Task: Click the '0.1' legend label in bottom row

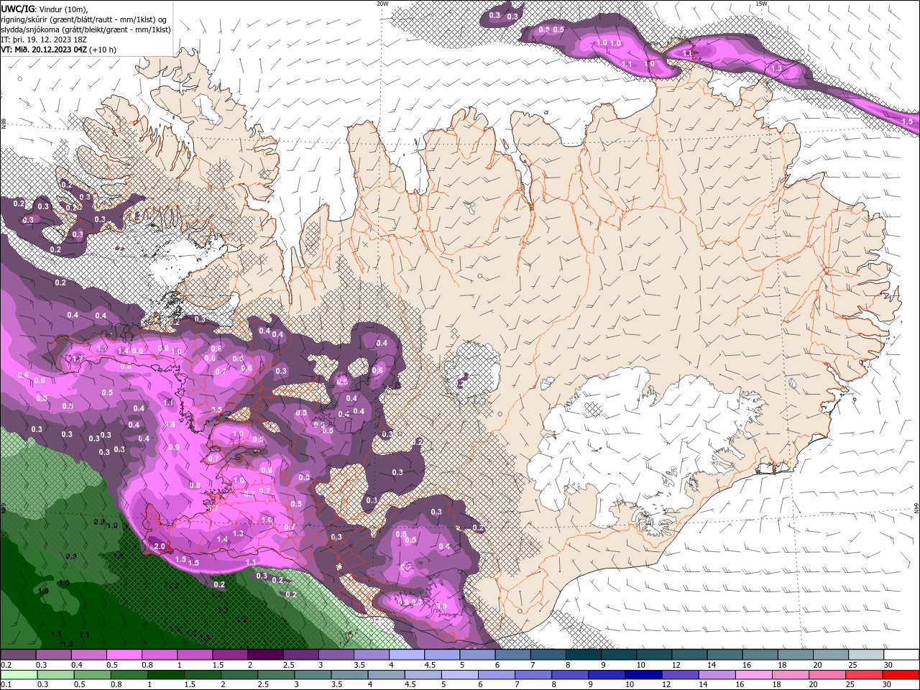Action: 6,685
